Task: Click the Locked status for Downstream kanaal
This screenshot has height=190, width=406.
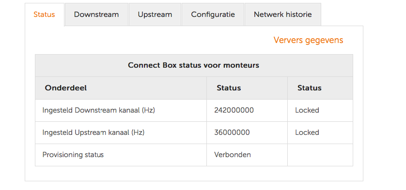Action: click(x=307, y=110)
